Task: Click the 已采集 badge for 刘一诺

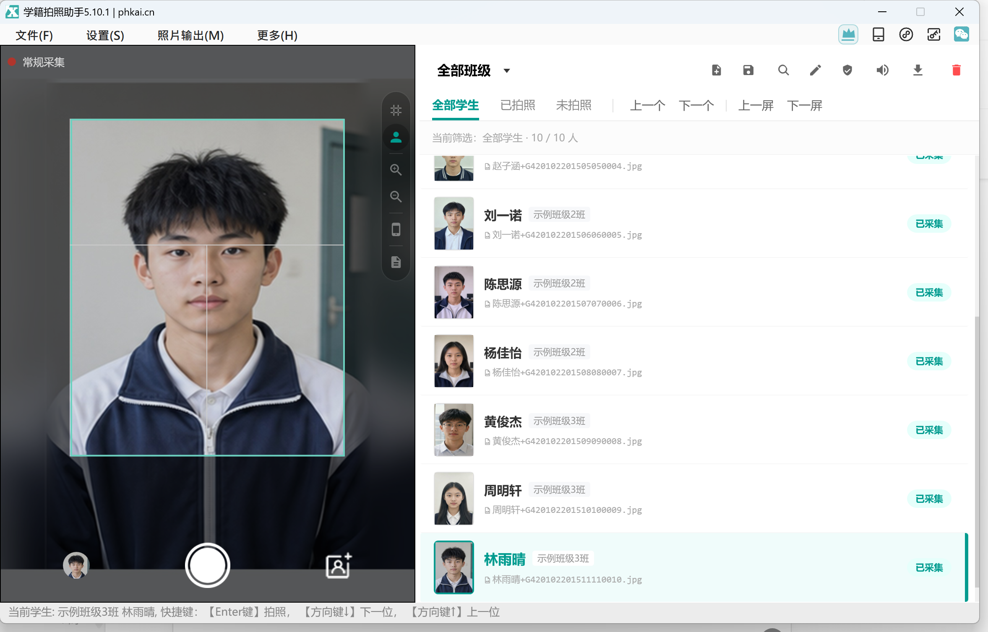Action: [929, 224]
